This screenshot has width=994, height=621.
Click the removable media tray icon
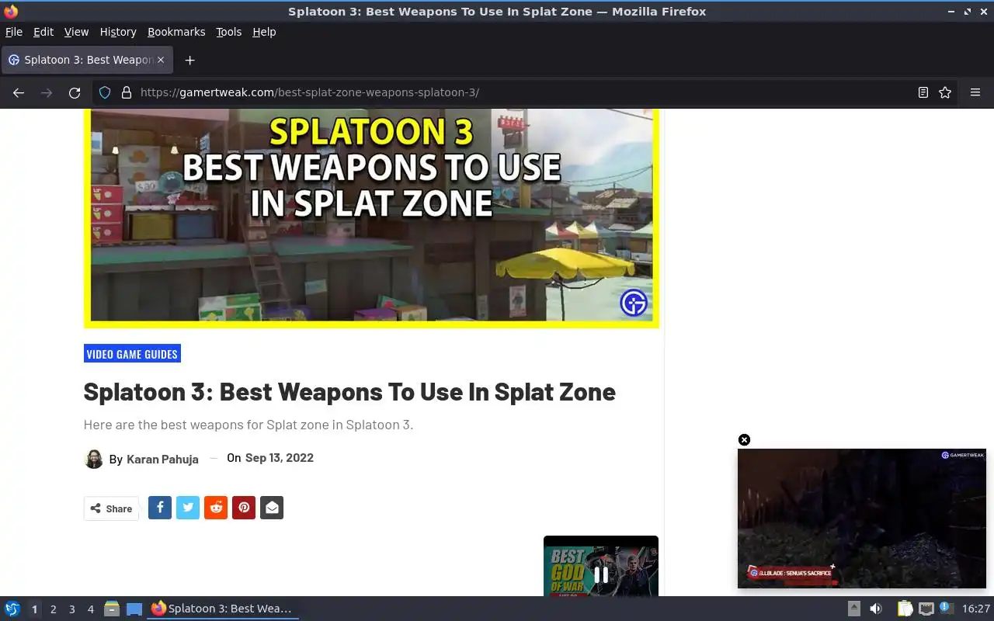coord(854,609)
